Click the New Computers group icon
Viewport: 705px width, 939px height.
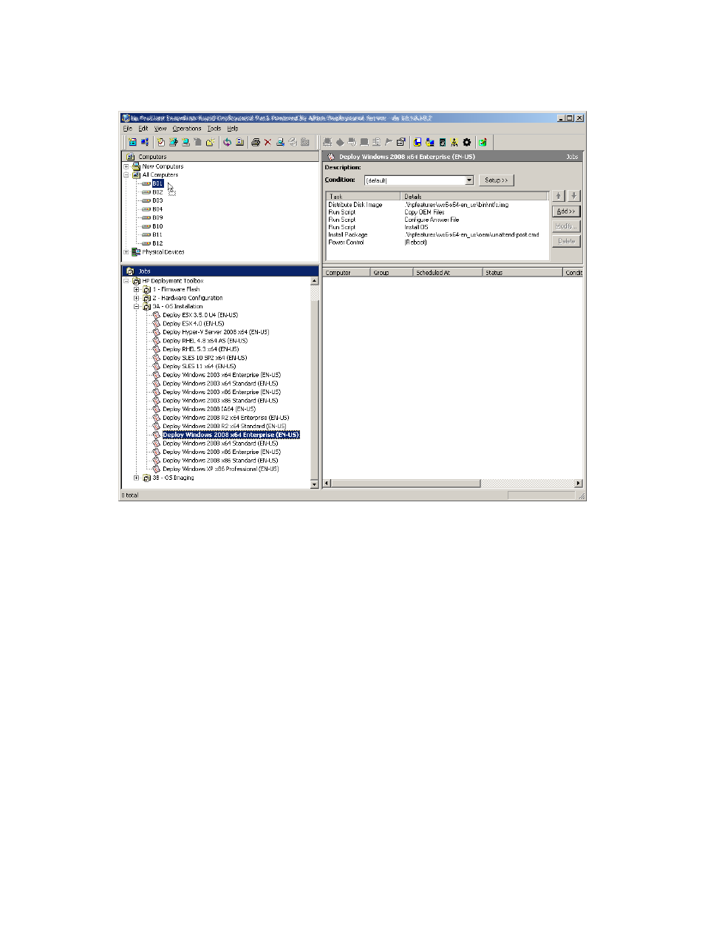(x=136, y=166)
